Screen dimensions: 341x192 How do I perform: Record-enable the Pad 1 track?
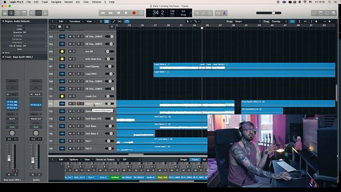tap(78, 141)
